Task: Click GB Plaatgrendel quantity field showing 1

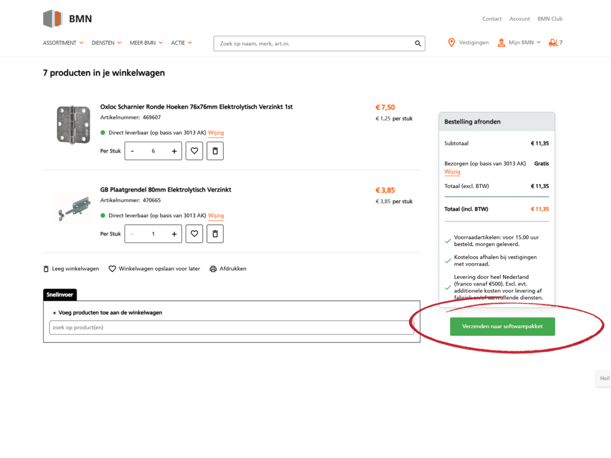Action: (x=153, y=234)
